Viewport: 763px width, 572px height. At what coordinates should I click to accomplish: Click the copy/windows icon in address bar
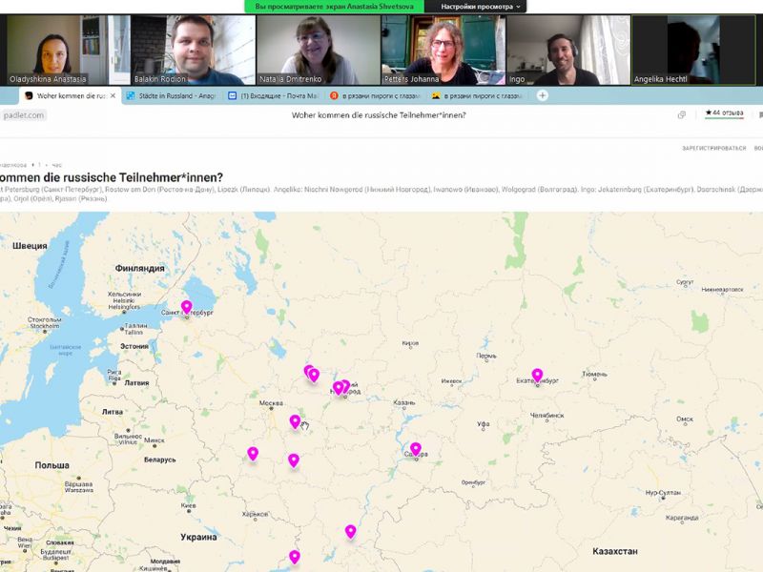coord(682,115)
